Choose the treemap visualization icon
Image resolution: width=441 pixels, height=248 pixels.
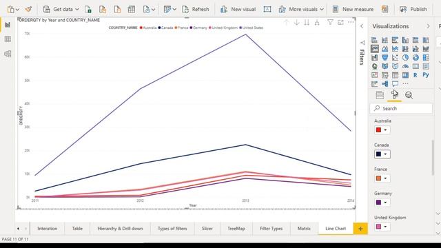pos(426,58)
